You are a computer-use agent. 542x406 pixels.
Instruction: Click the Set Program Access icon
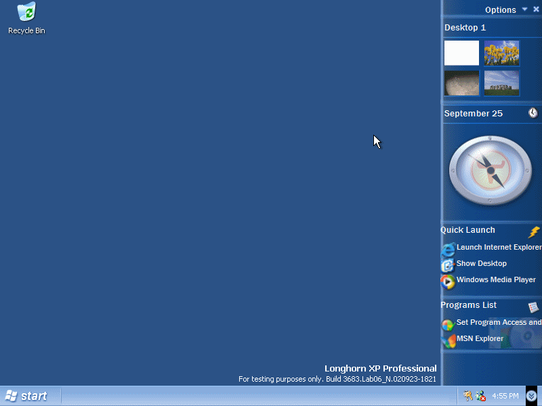coord(448,325)
